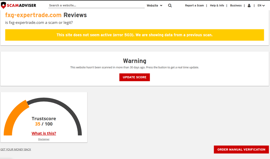This screenshot has height=159, width=270.
Task: Click the UPDATE SCORE button
Action: [x=134, y=77]
